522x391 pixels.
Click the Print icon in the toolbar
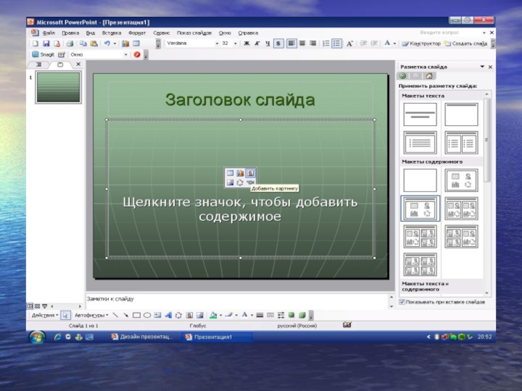pyautogui.click(x=70, y=44)
